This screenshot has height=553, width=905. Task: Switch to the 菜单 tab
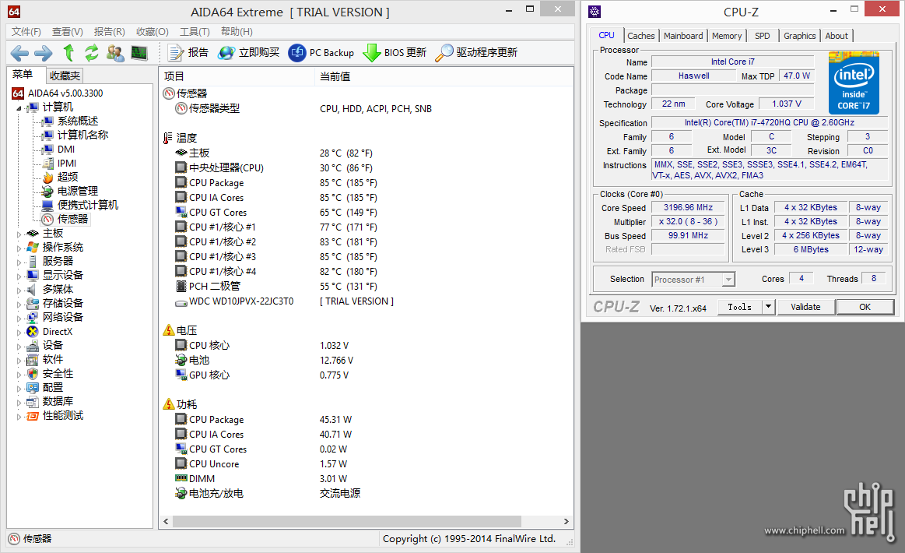coord(23,75)
